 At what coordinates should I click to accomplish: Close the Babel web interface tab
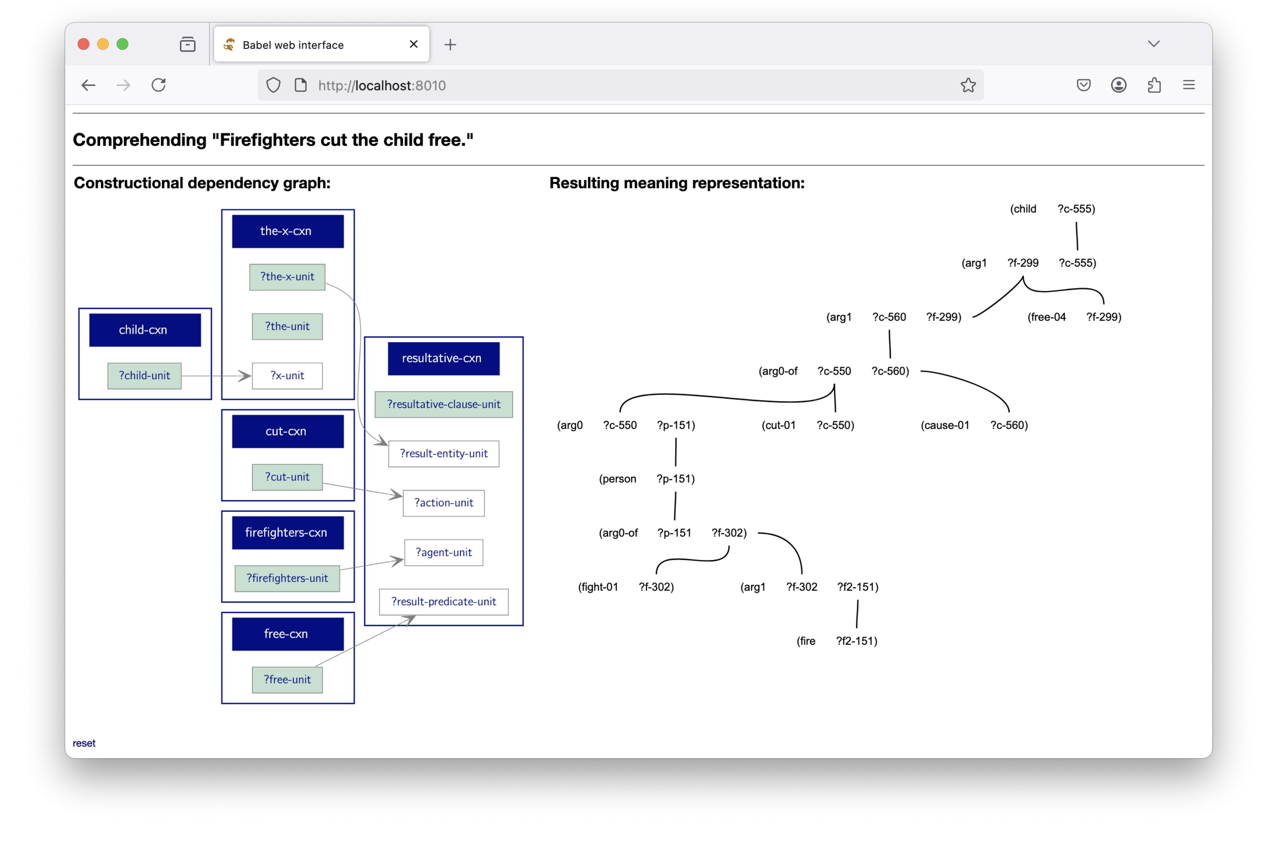413,44
